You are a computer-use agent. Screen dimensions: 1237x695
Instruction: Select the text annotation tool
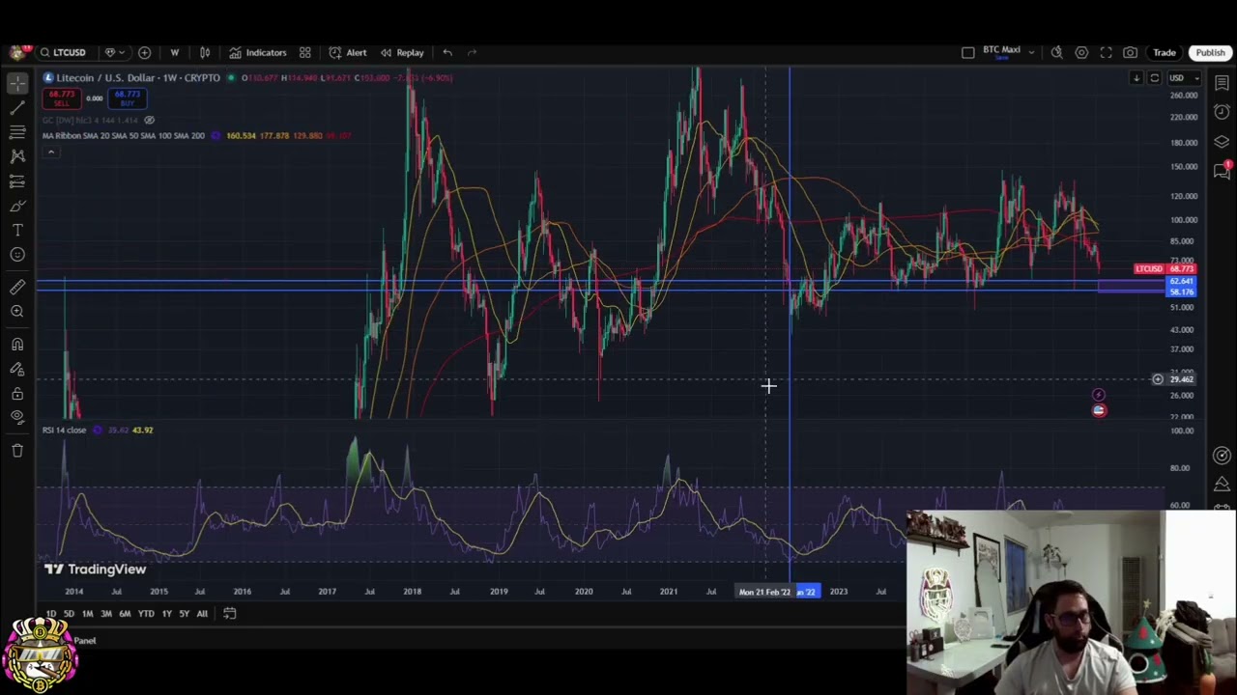17,230
